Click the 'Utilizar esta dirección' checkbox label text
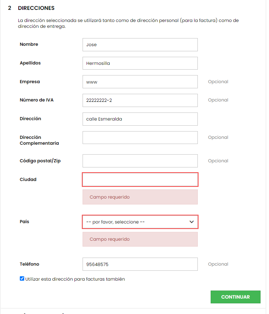The image size is (269, 314). [x=75, y=279]
